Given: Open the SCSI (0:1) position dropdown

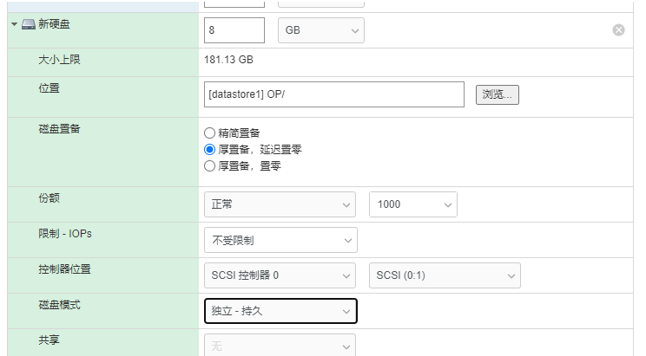Looking at the screenshot, I should 445,275.
